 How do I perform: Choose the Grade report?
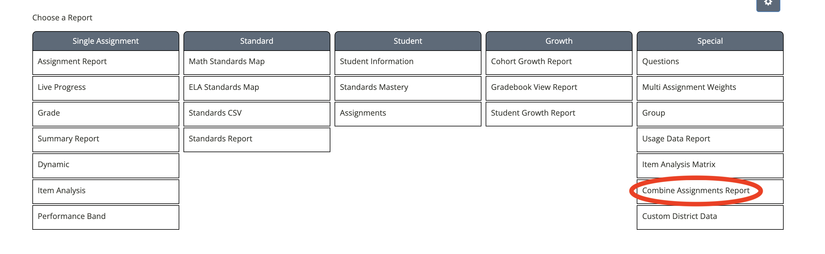105,114
